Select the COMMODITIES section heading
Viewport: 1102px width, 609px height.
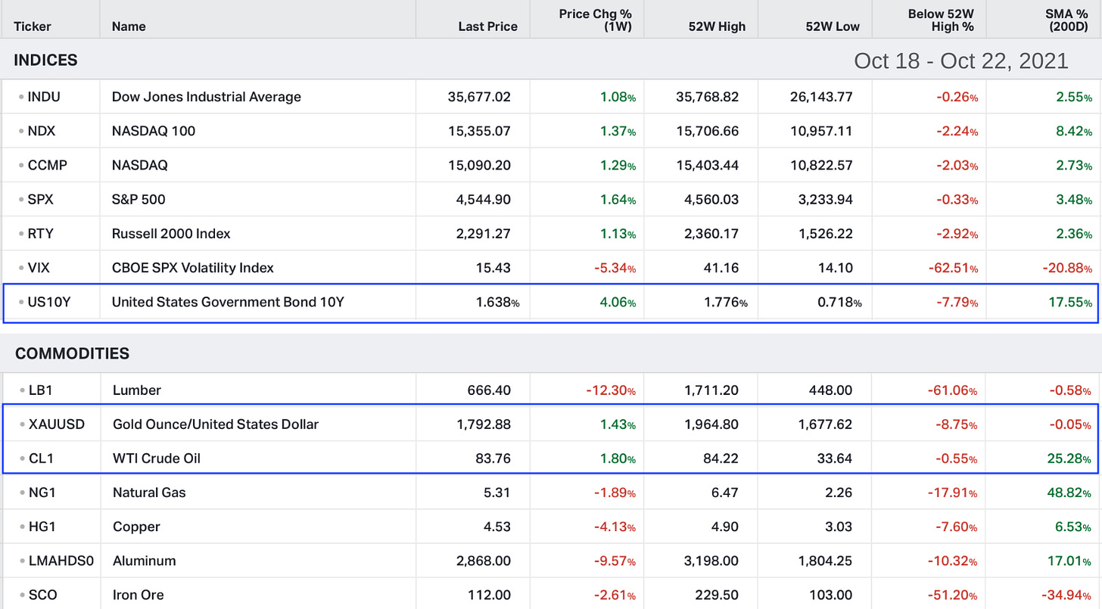pos(72,353)
